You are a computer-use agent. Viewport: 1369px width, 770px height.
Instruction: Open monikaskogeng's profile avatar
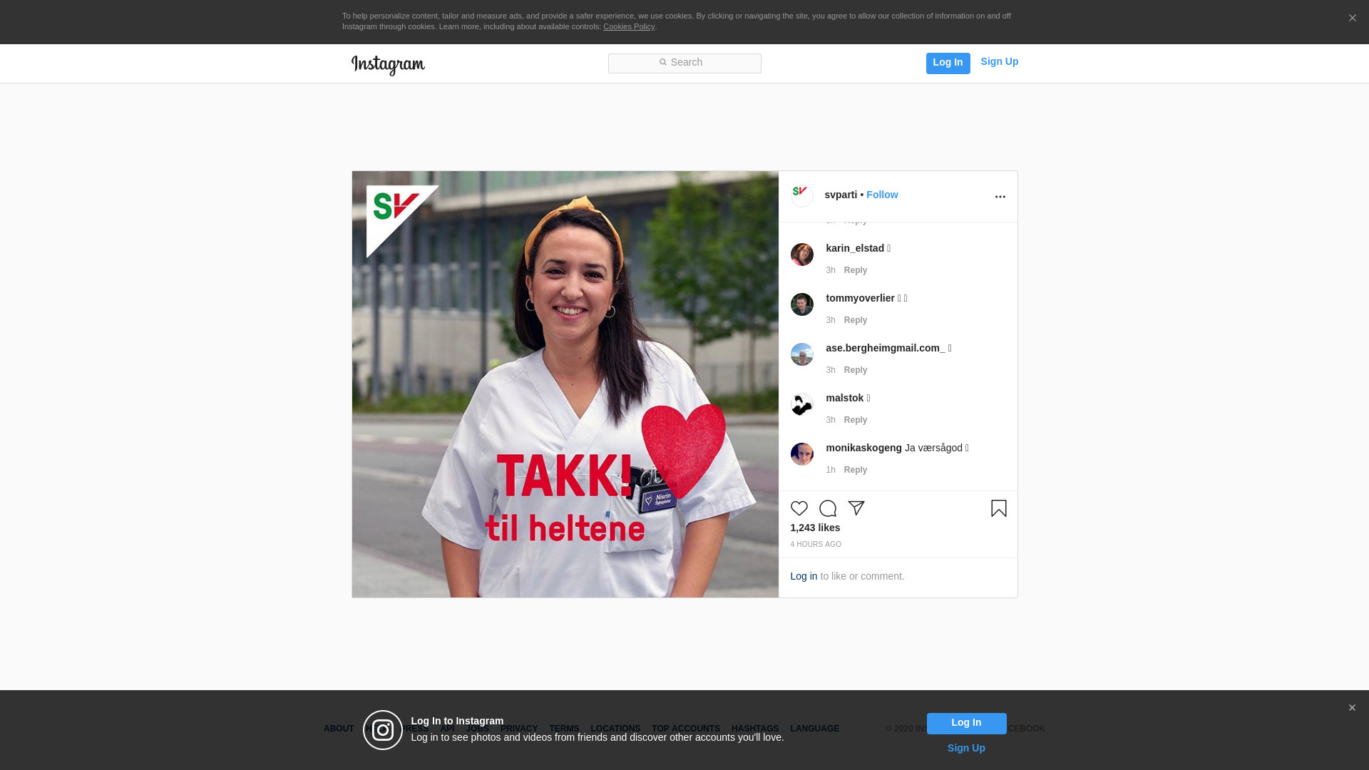click(x=801, y=454)
